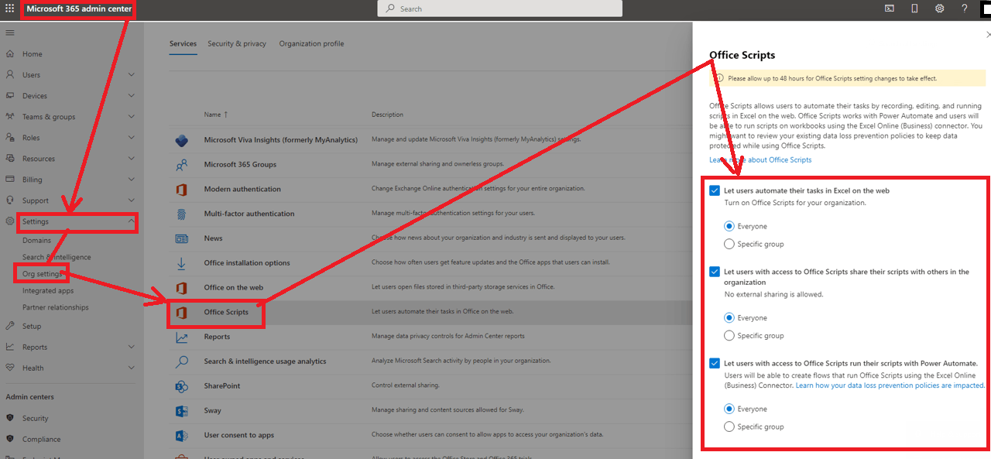The height and width of the screenshot is (459, 991).
Task: Click the Home icon in sidebar
Action: [x=10, y=54]
